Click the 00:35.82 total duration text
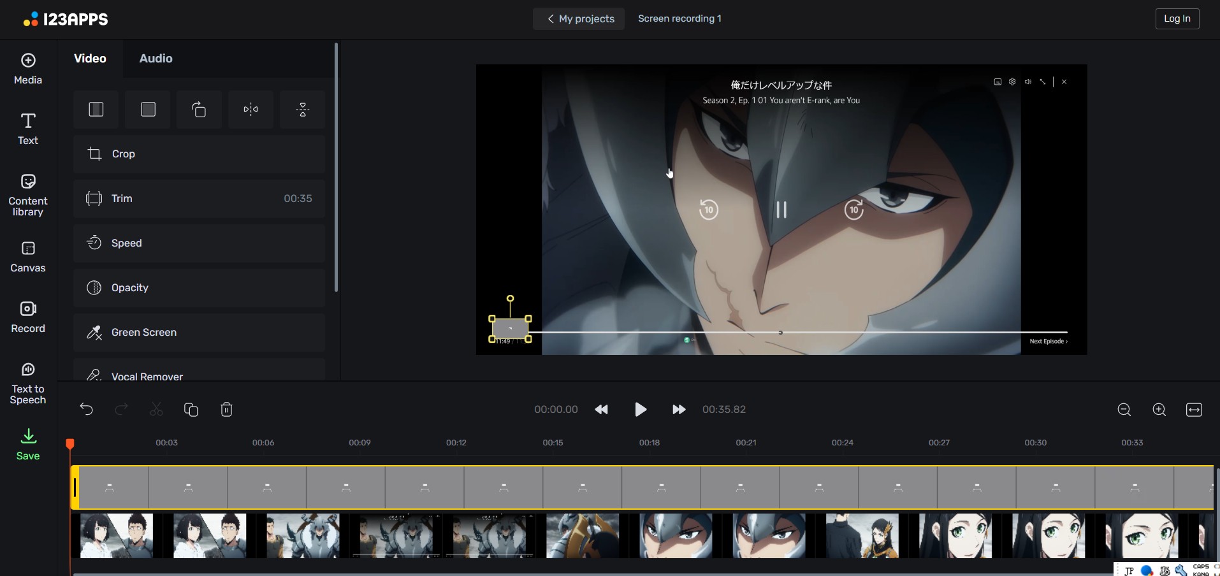The width and height of the screenshot is (1220, 576). [x=724, y=410]
